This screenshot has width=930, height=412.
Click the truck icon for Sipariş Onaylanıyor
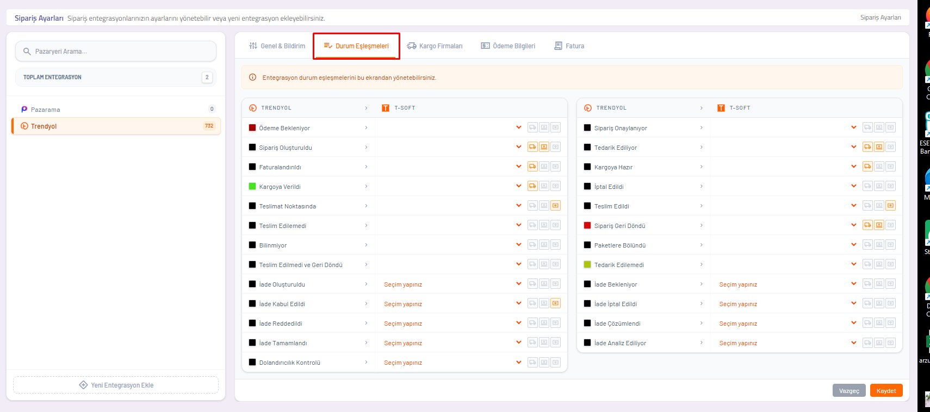point(867,128)
